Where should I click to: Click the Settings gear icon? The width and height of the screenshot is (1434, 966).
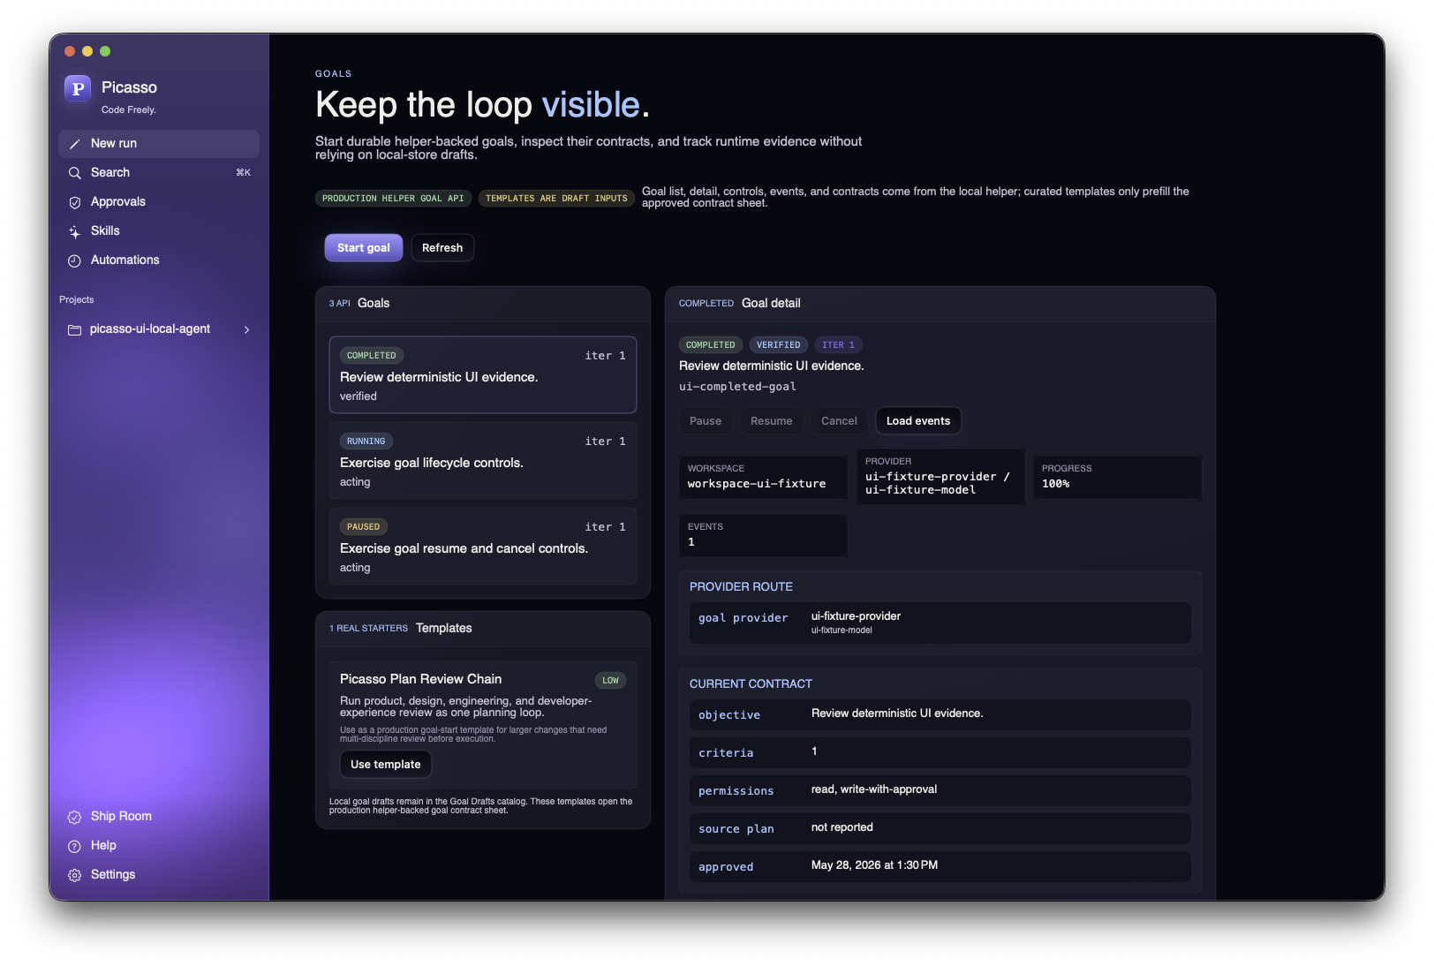tap(75, 875)
